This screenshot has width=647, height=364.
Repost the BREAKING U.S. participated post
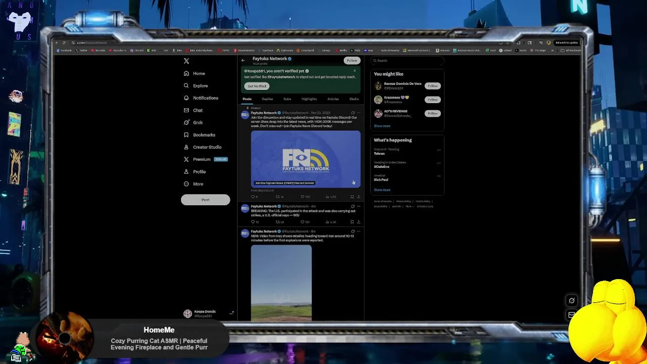click(279, 222)
